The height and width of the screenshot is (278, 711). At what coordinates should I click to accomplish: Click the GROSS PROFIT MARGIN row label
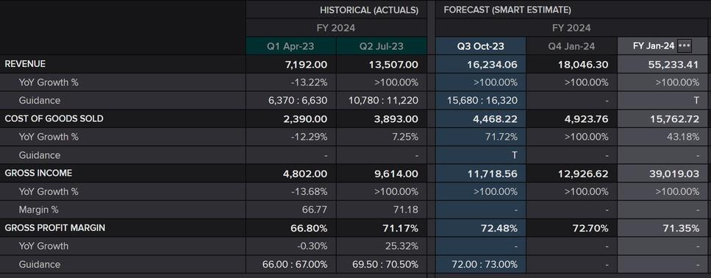pyautogui.click(x=55, y=228)
